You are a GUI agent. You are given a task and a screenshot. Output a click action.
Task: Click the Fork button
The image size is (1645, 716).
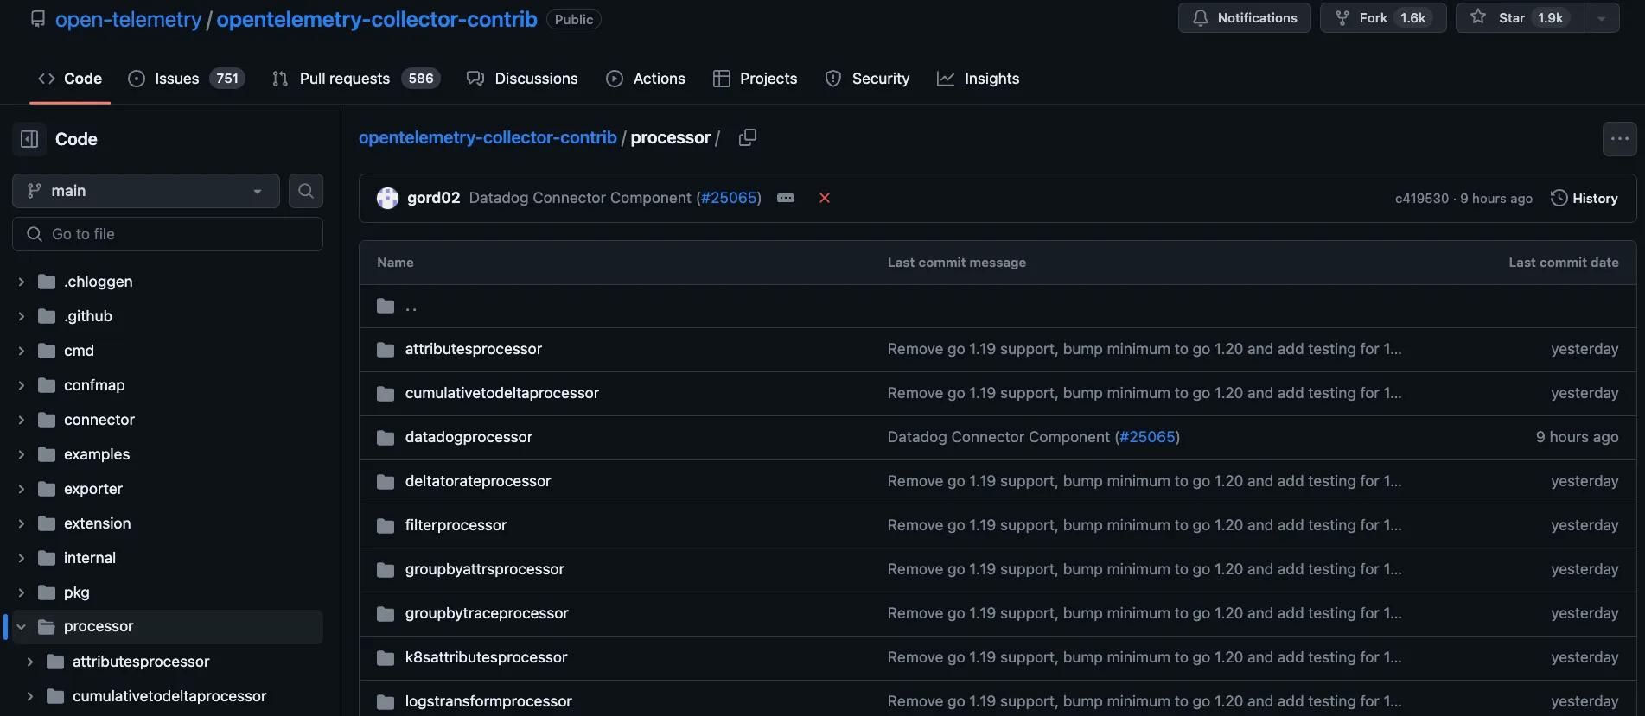1383,18
